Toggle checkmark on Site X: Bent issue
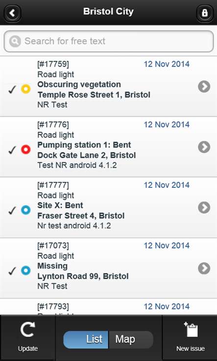Viewport: 217px width, 361px height. [x=12, y=211]
